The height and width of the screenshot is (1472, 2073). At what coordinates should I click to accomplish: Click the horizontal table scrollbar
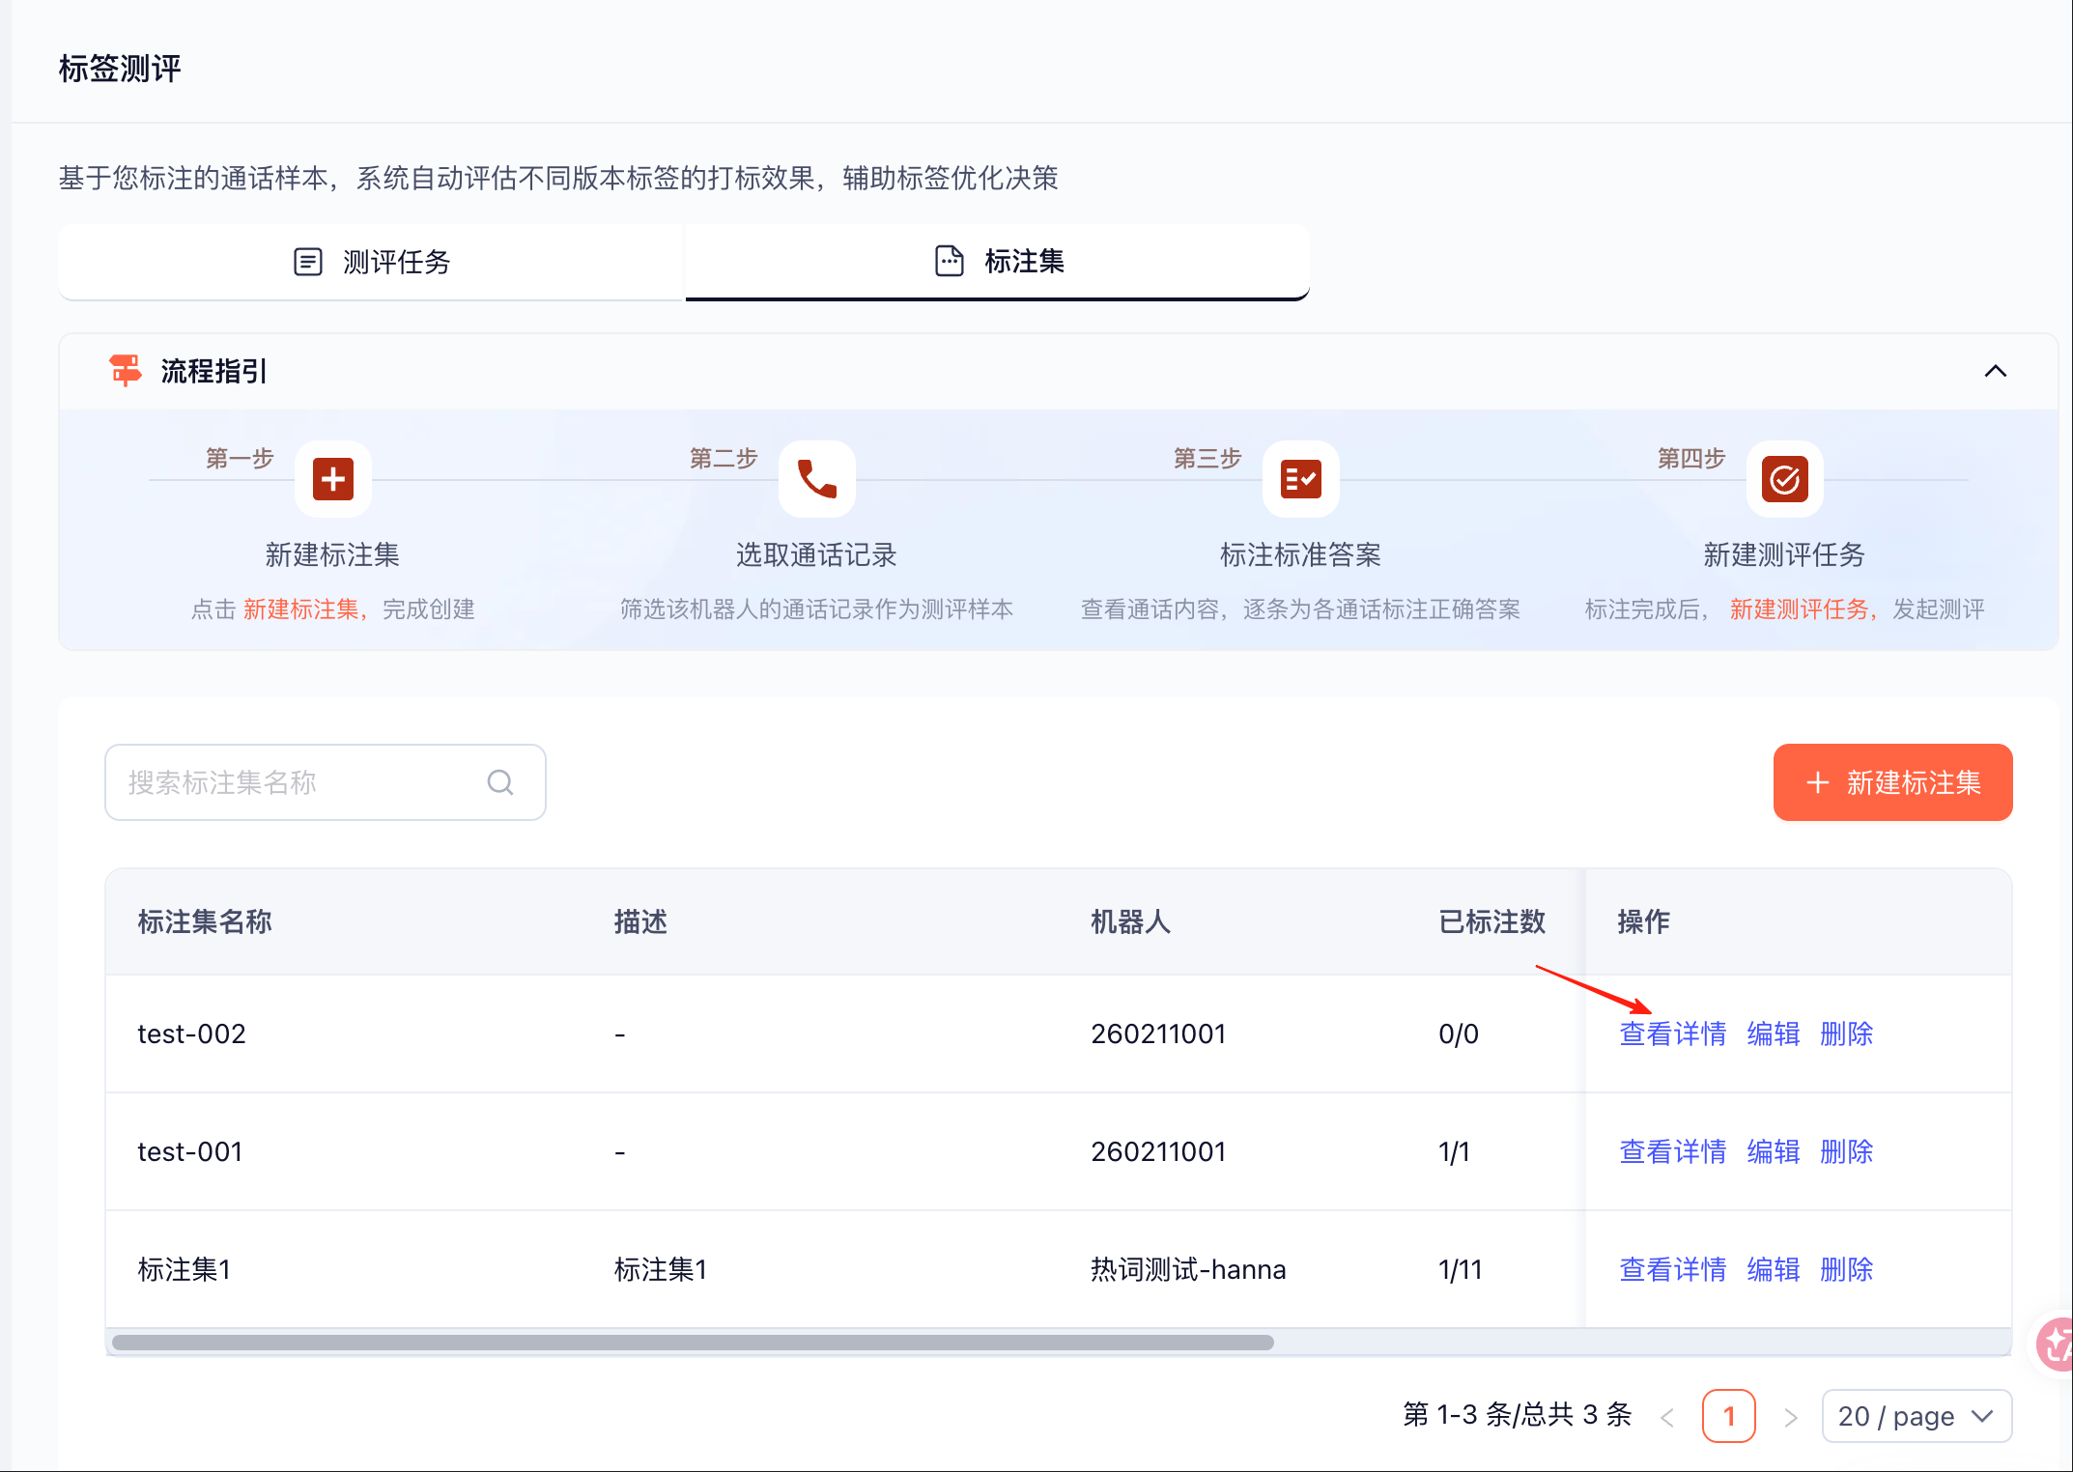[693, 1343]
